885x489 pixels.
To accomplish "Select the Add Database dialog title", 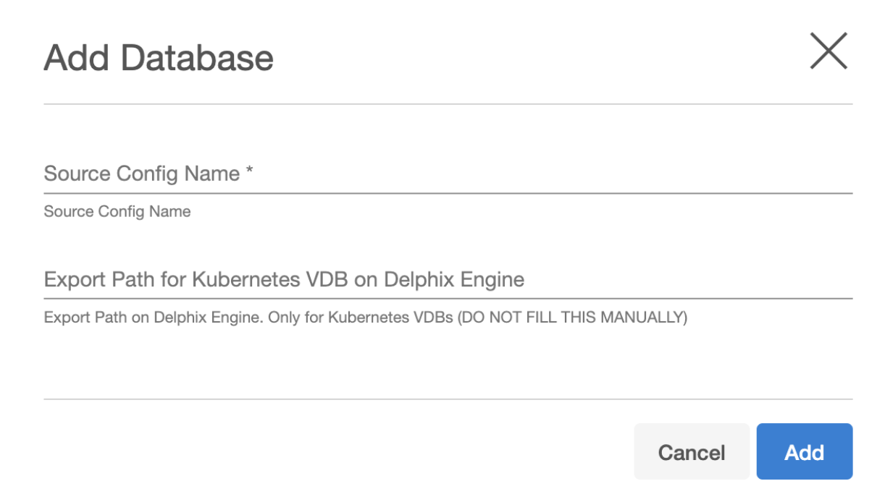I will tap(158, 57).
